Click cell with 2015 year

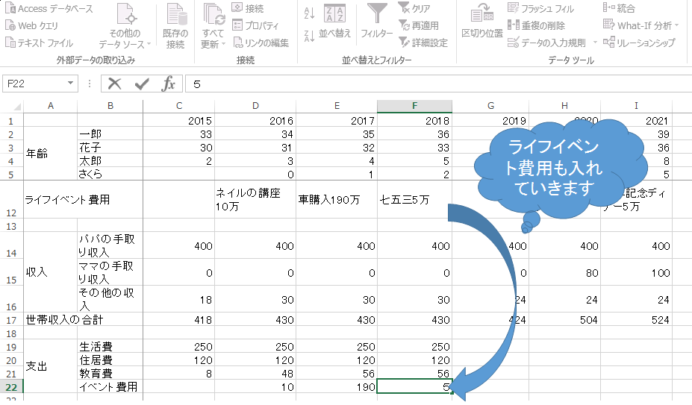[178, 121]
